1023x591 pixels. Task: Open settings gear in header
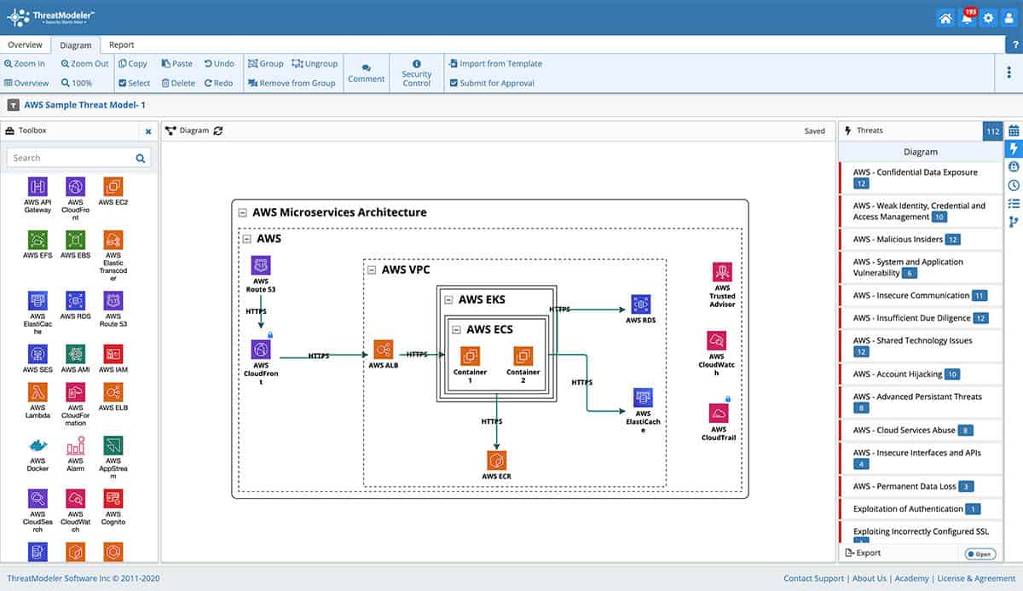(988, 17)
